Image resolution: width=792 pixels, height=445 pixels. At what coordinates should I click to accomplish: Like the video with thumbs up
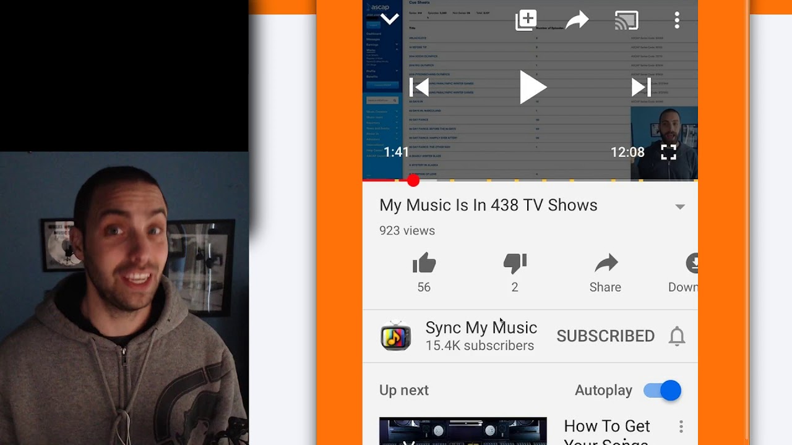point(424,264)
